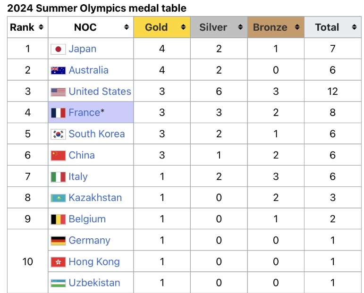Click the Australia flag icon
This screenshot has height=293, width=364.
pyautogui.click(x=58, y=70)
